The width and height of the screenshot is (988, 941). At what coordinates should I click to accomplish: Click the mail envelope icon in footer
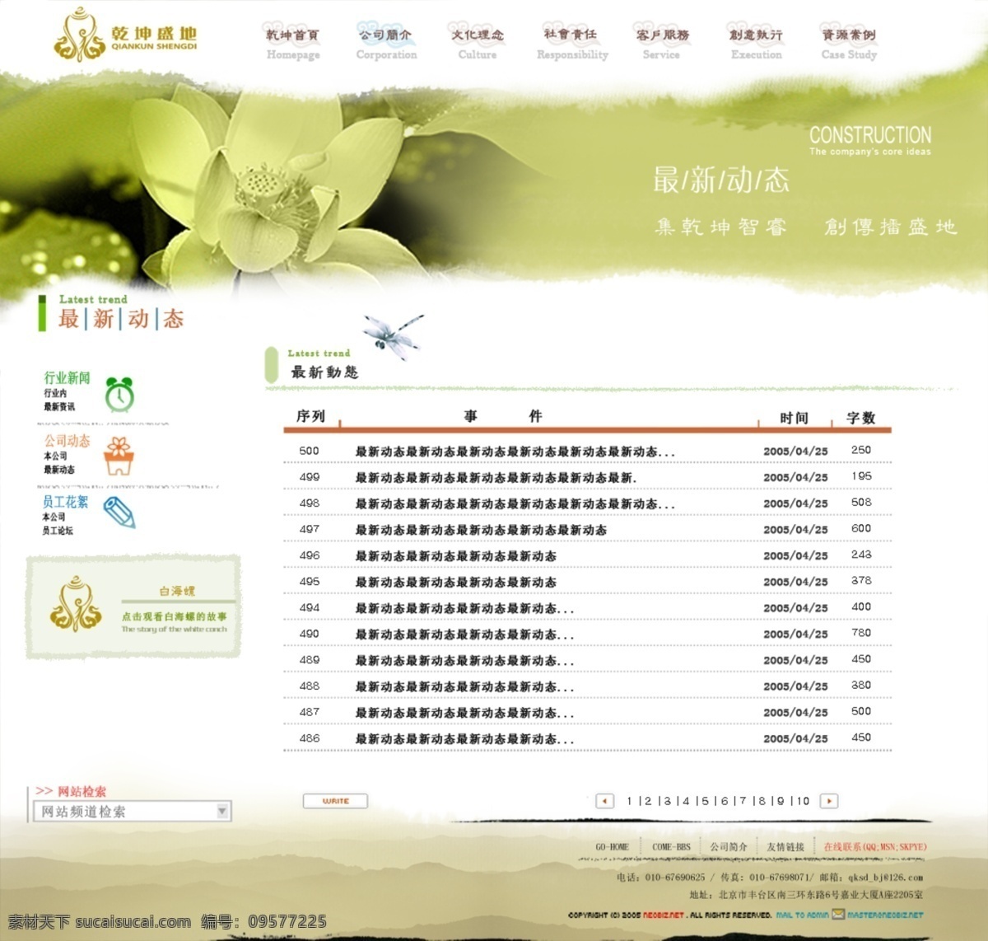838,914
